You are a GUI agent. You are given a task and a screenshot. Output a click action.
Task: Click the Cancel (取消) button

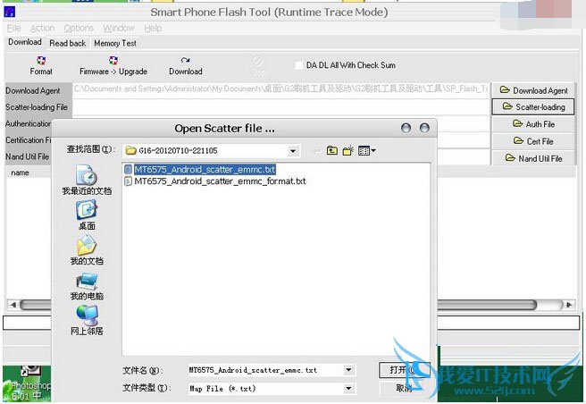[405, 388]
